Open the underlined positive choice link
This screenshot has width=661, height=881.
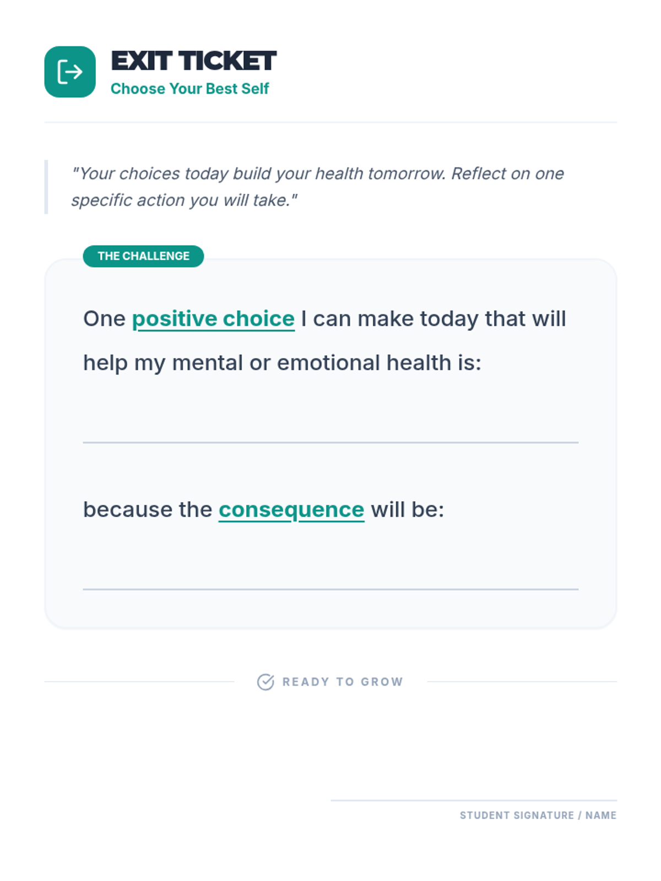[213, 319]
